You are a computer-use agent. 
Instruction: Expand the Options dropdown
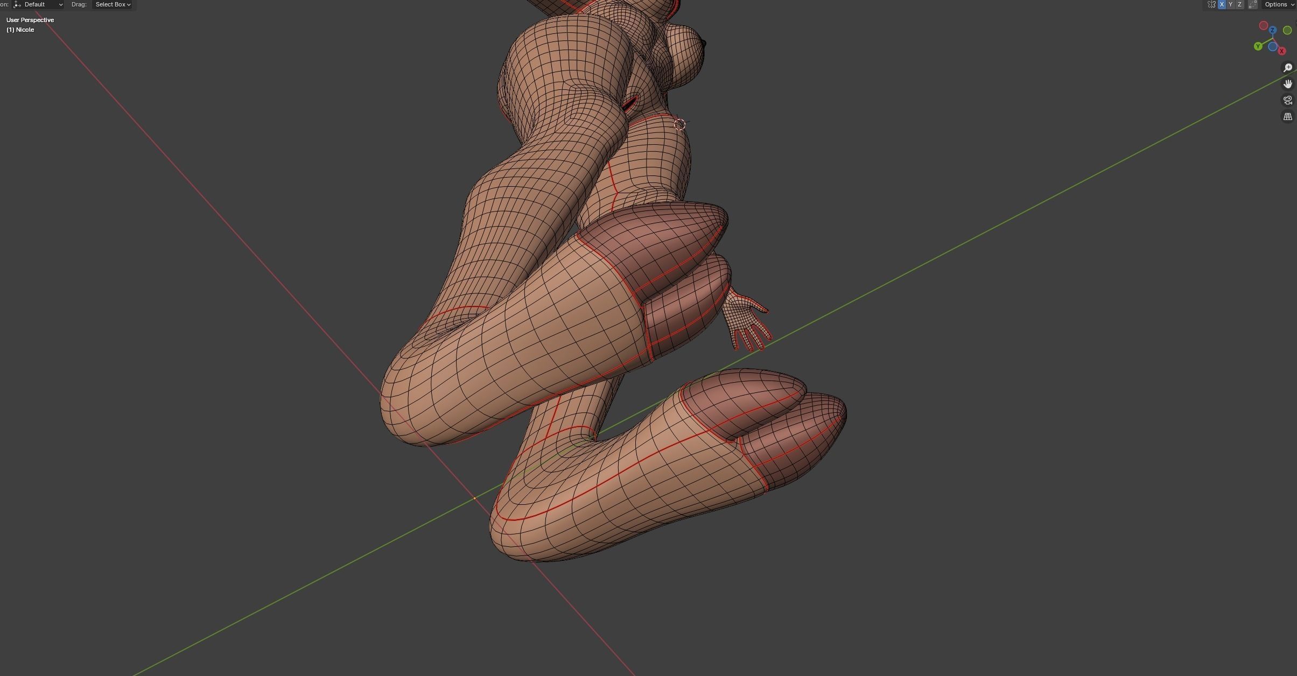[x=1279, y=4]
